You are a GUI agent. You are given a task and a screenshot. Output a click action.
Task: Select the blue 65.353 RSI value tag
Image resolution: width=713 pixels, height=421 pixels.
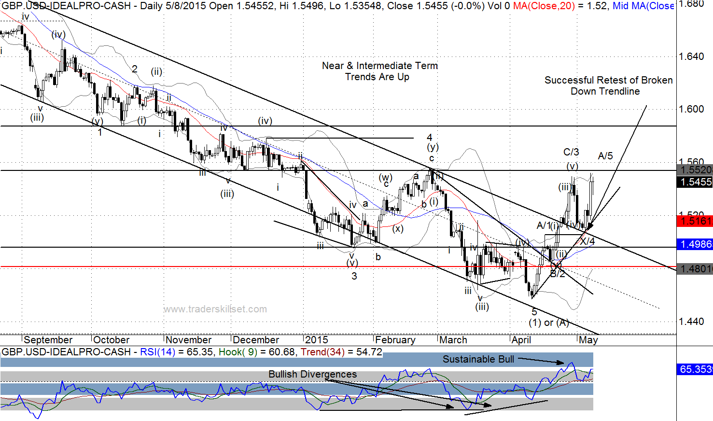(x=695, y=369)
